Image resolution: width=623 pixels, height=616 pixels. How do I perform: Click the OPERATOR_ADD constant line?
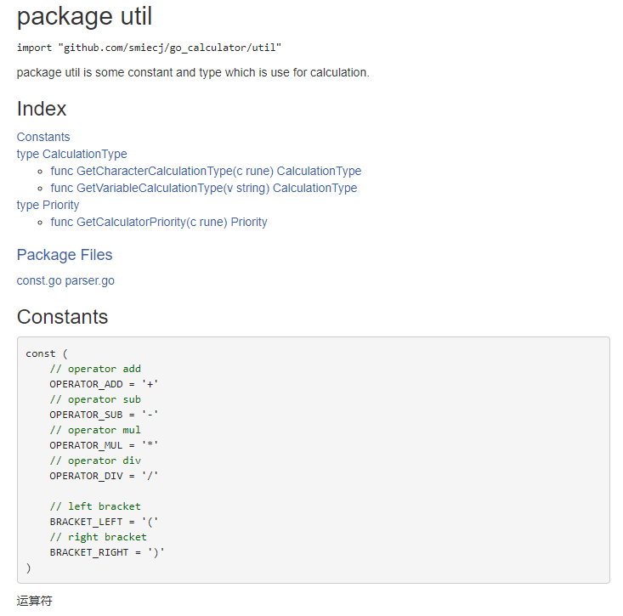point(104,384)
